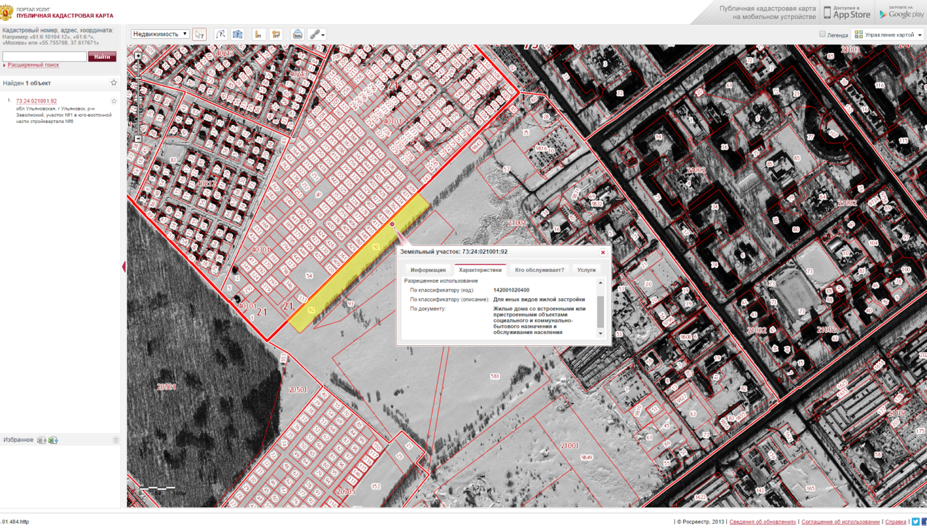The height and width of the screenshot is (529, 927).
Task: Open the Кто обслуживает? tab
Action: [x=539, y=270]
